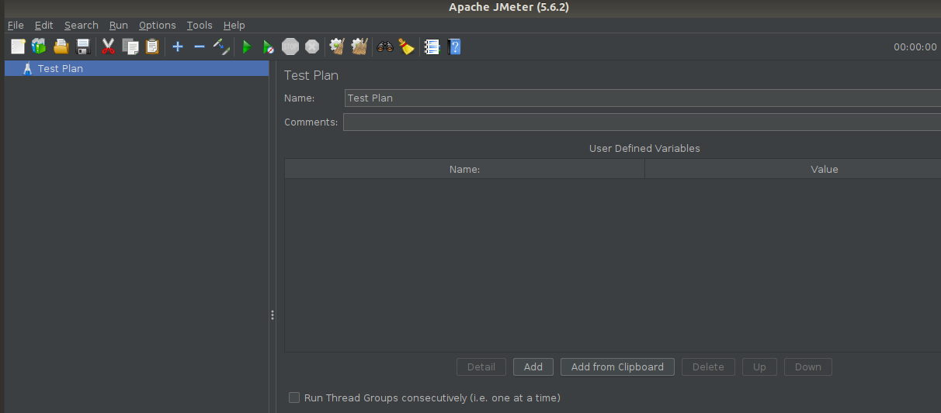Open the Options menu

[x=158, y=25]
